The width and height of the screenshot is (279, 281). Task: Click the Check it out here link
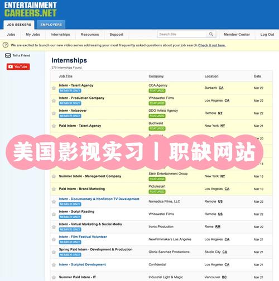[x=212, y=45]
